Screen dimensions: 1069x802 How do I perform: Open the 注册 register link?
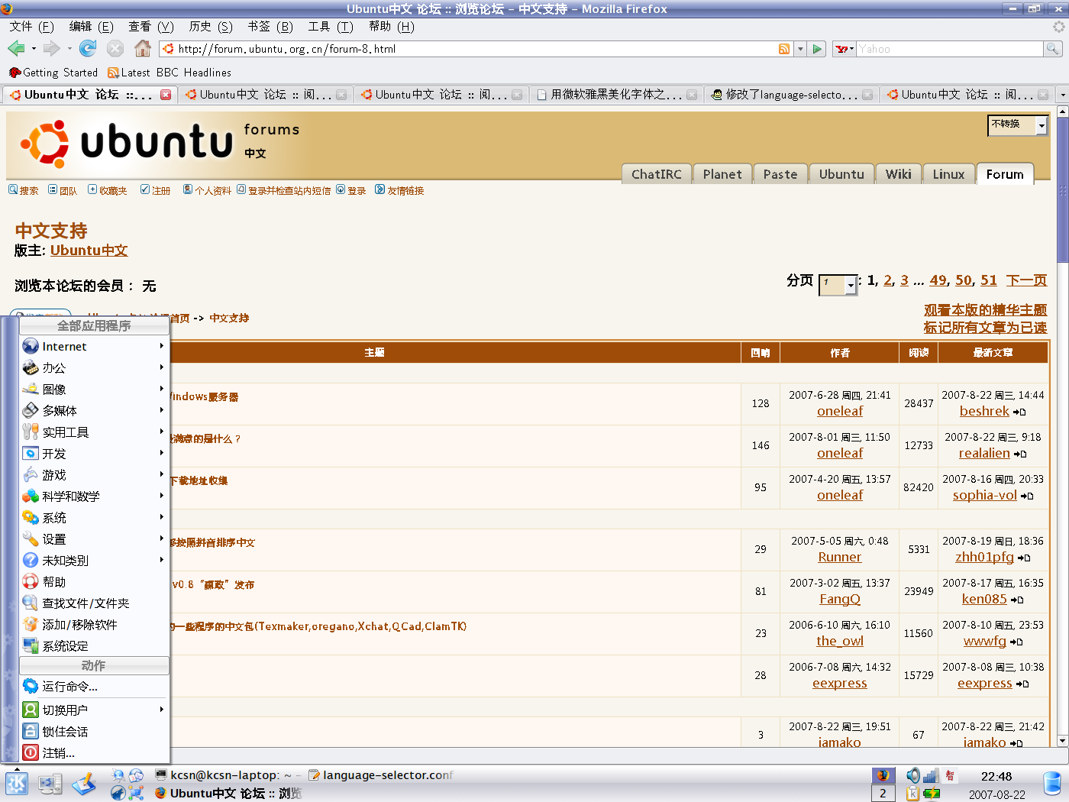(x=156, y=190)
